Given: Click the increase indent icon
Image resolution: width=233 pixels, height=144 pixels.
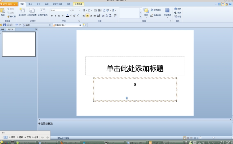Looking at the screenshot, I should [x=99, y=10].
